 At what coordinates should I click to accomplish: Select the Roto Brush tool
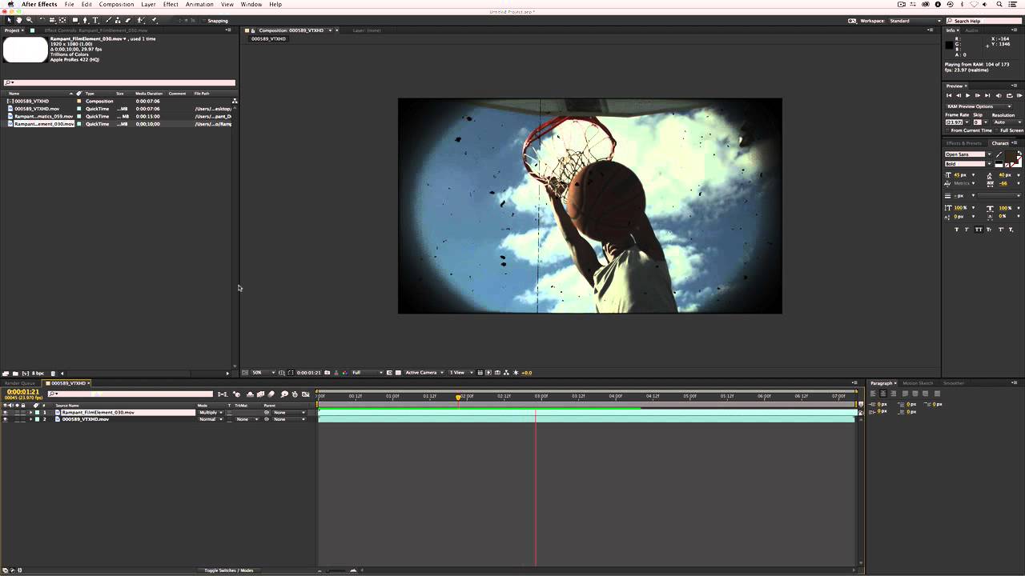pyautogui.click(x=140, y=20)
